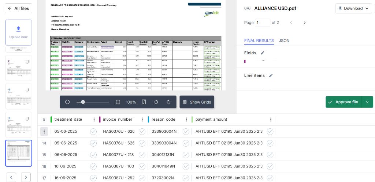Edit Fields with pencil icon
The image size is (375, 182).
pyautogui.click(x=262, y=53)
